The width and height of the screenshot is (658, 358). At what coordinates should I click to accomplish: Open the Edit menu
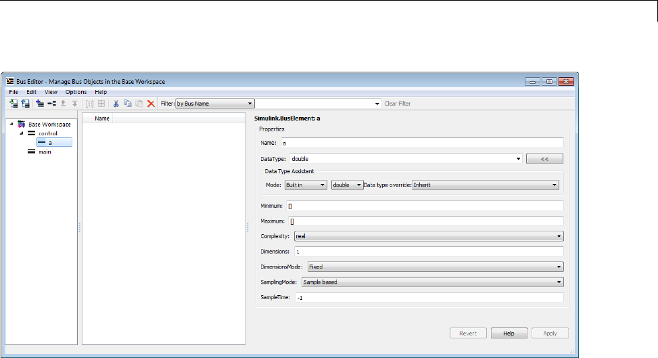(x=32, y=92)
